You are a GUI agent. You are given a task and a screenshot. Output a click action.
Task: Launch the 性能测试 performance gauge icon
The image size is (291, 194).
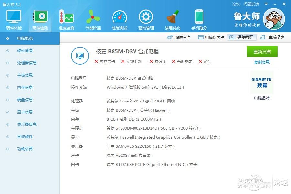[x=120, y=17]
